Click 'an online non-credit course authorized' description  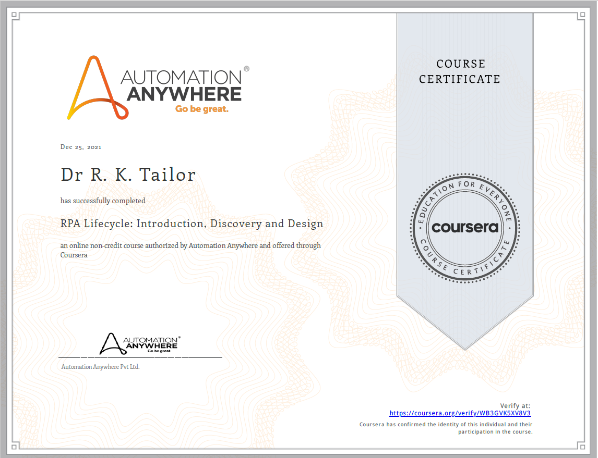click(x=190, y=250)
